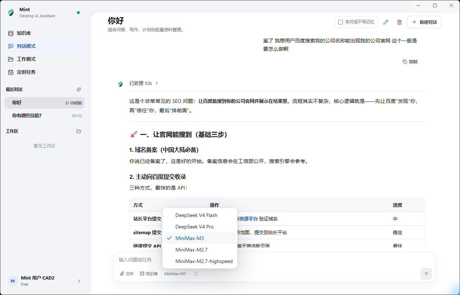The height and width of the screenshot is (295, 460).
Task: Click the folder icon beside 工作区
Action: [x=79, y=131]
